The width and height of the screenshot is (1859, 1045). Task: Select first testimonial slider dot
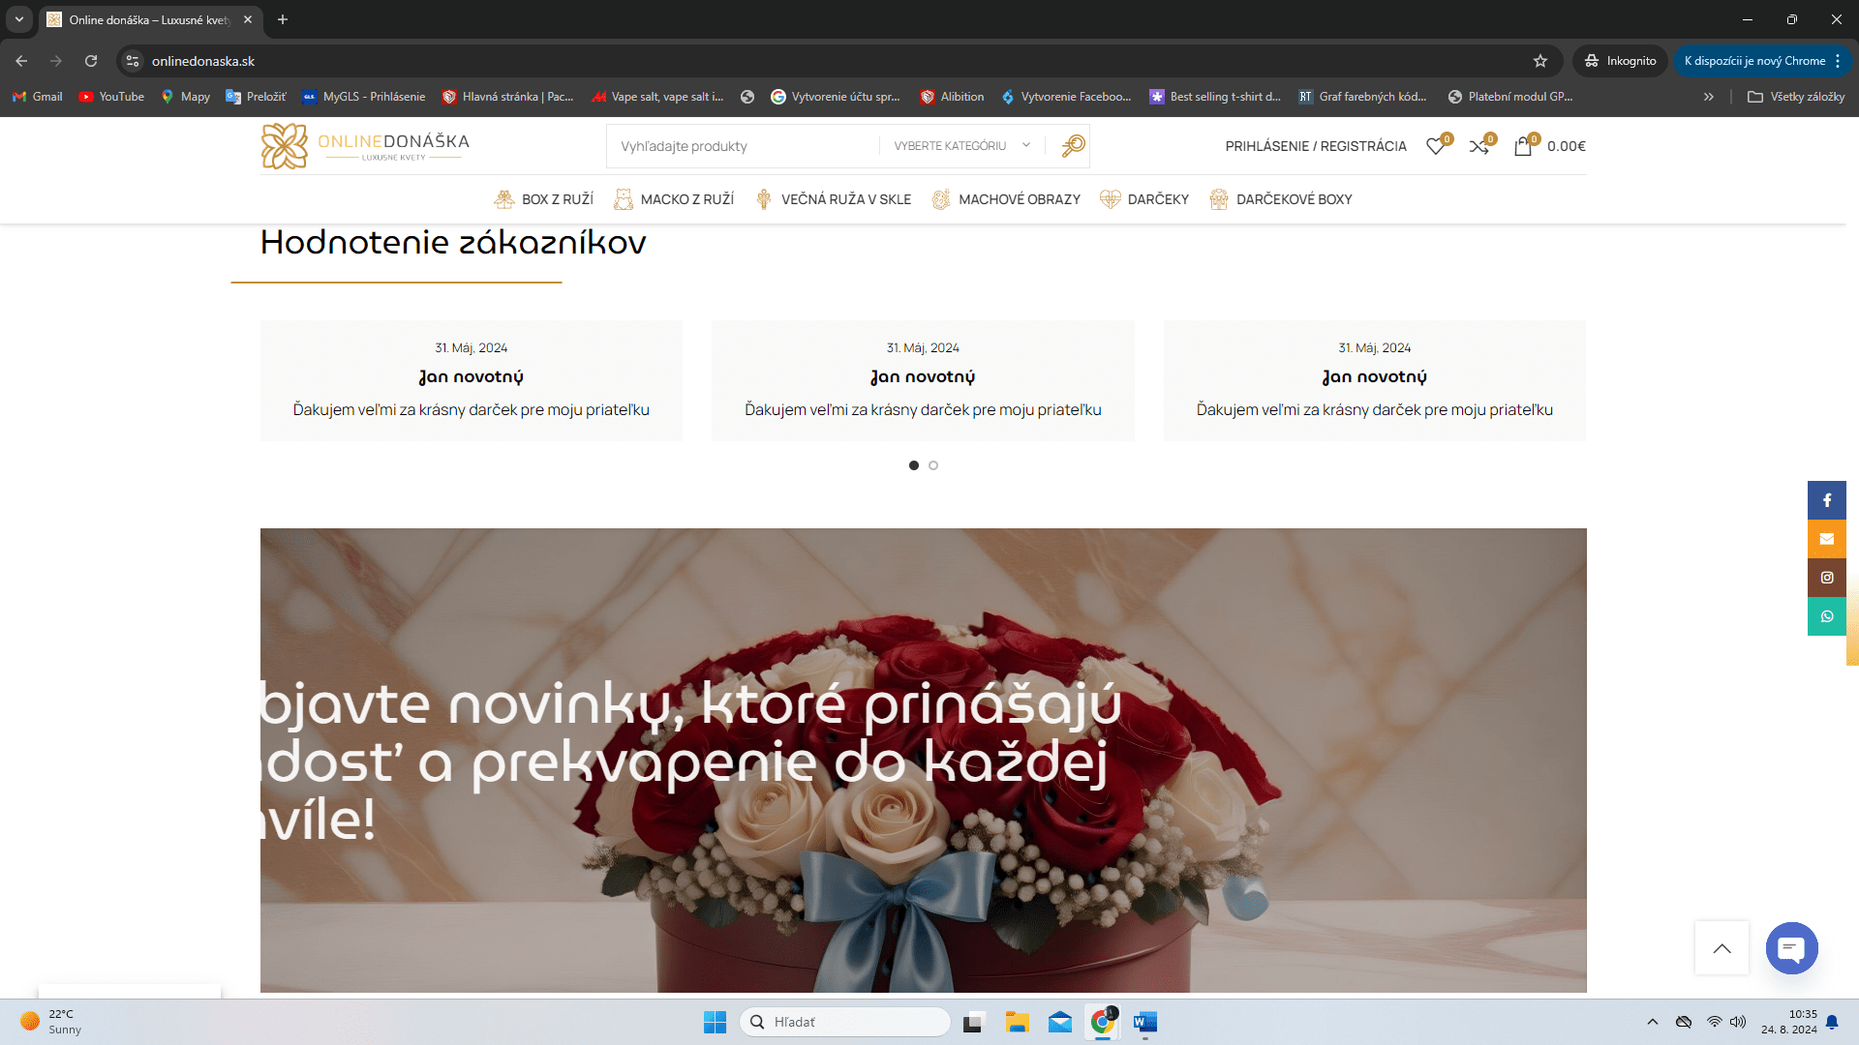coord(914,465)
